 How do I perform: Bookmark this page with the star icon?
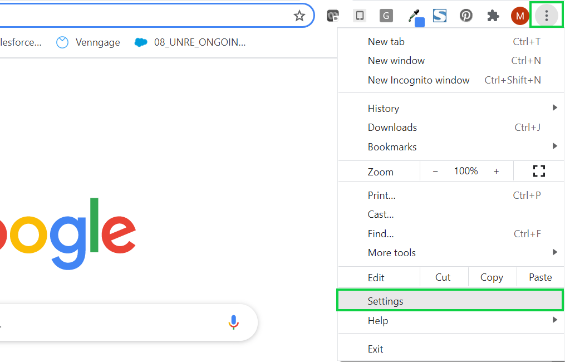pos(299,16)
